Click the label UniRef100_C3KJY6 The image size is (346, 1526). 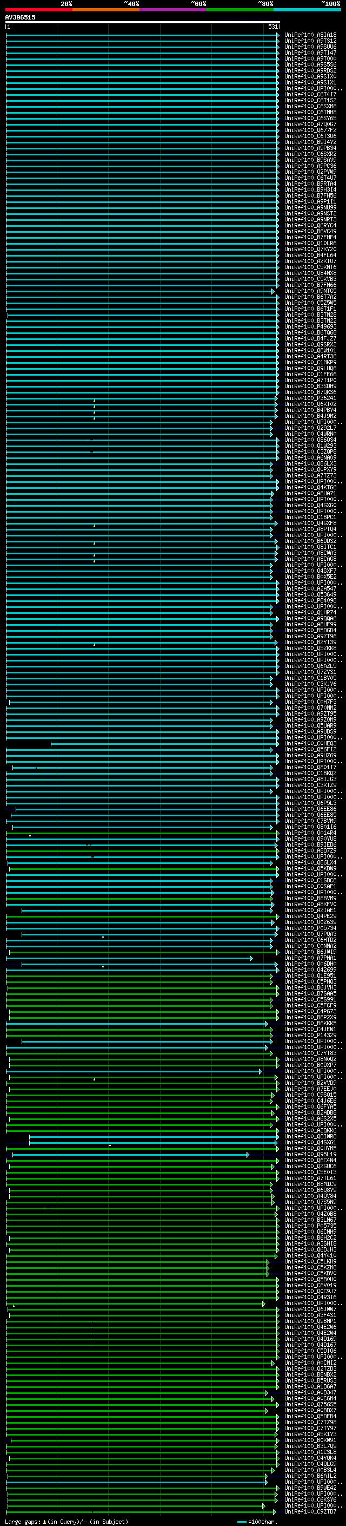click(x=310, y=684)
